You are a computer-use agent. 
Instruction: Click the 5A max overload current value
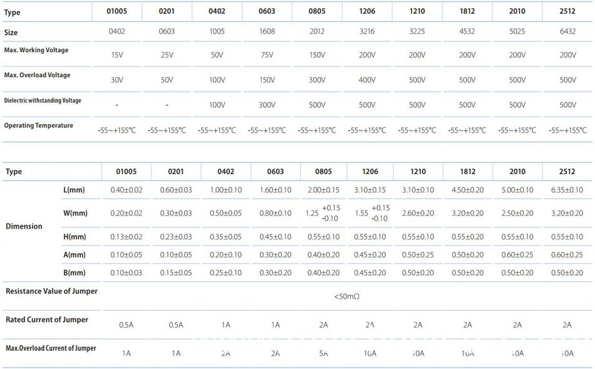pyautogui.click(x=323, y=353)
